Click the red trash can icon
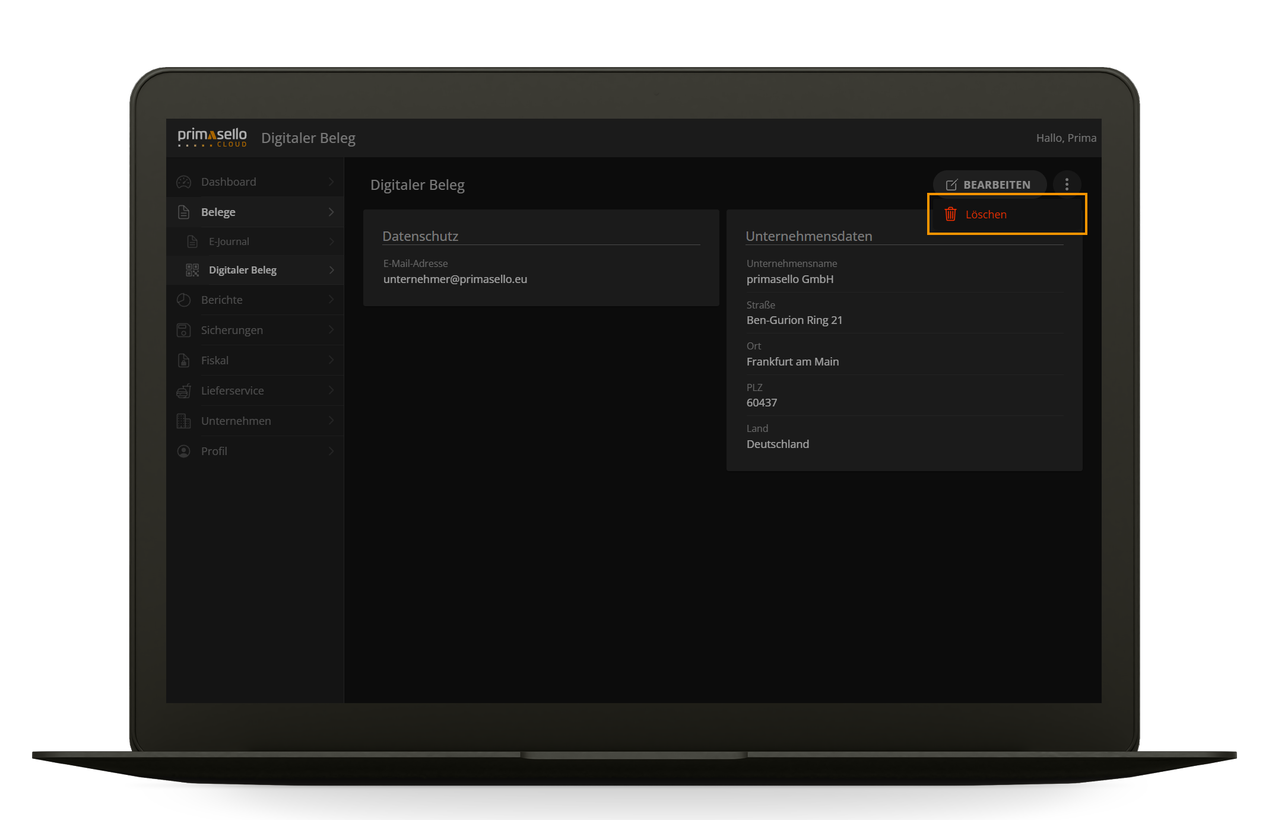The height and width of the screenshot is (820, 1272). [950, 214]
